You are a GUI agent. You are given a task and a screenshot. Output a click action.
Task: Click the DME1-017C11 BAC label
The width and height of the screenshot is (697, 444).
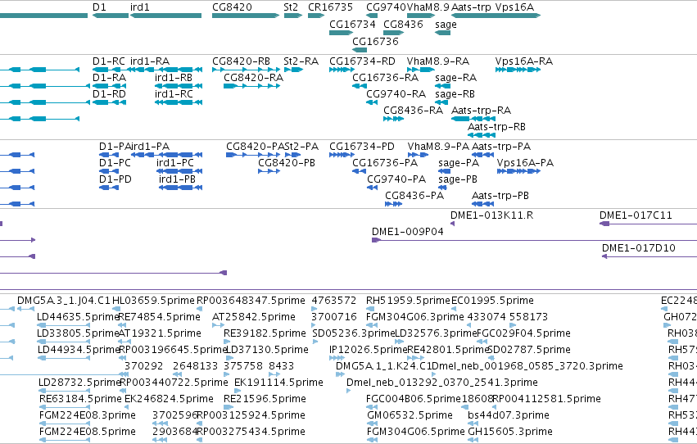coord(636,215)
